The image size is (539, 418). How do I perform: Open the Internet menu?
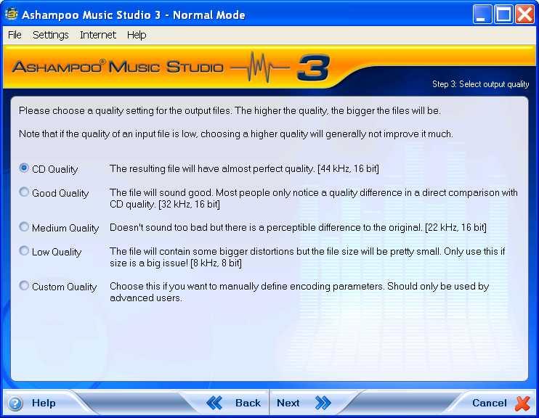pos(98,35)
